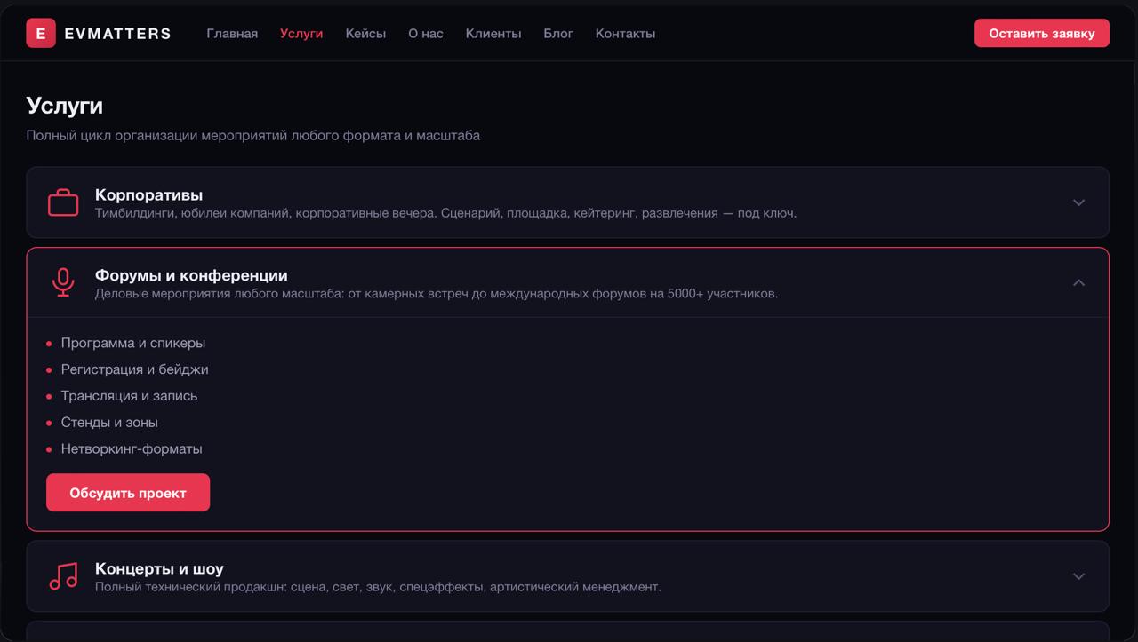Select the Услуги navigation item
Screen dimensions: 1138x642
tap(301, 34)
